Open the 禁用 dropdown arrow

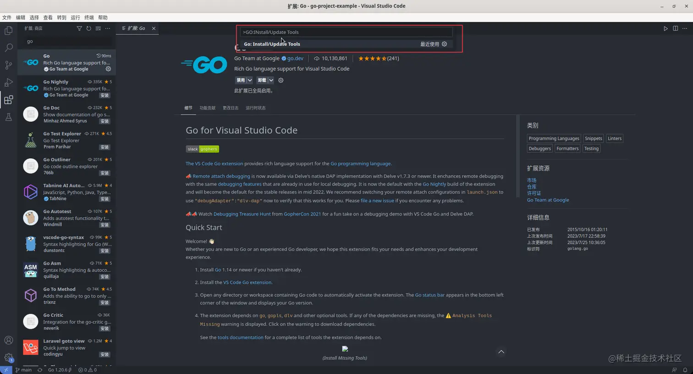pyautogui.click(x=250, y=80)
